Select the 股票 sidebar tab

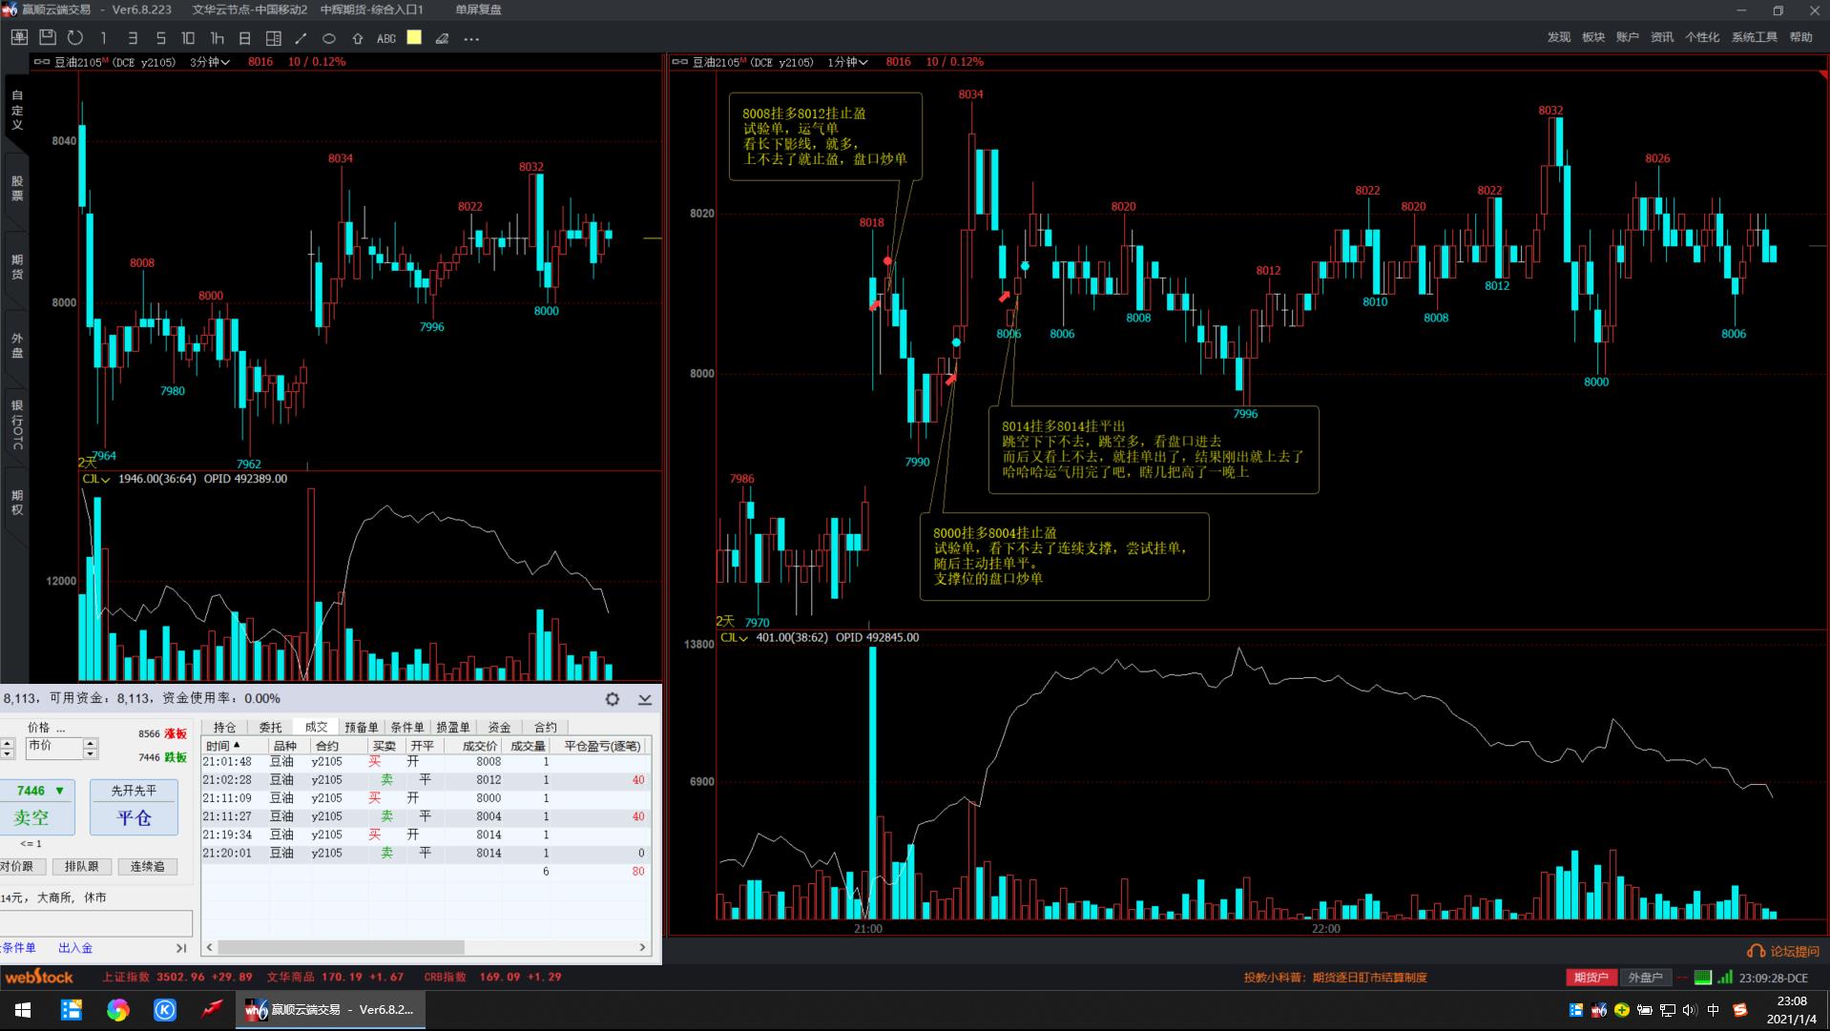16,188
